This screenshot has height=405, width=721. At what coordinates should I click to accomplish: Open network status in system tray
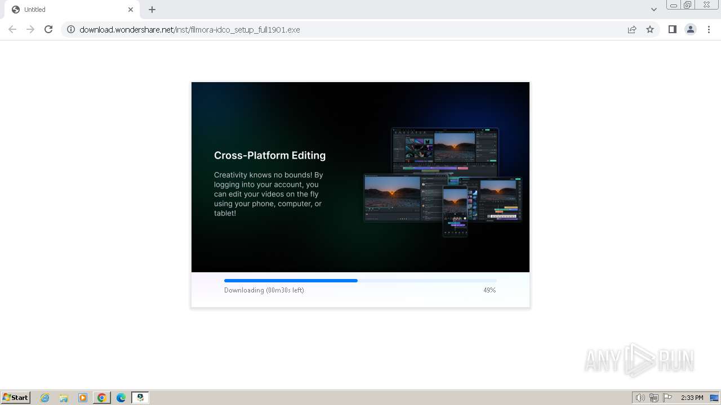pyautogui.click(x=654, y=398)
